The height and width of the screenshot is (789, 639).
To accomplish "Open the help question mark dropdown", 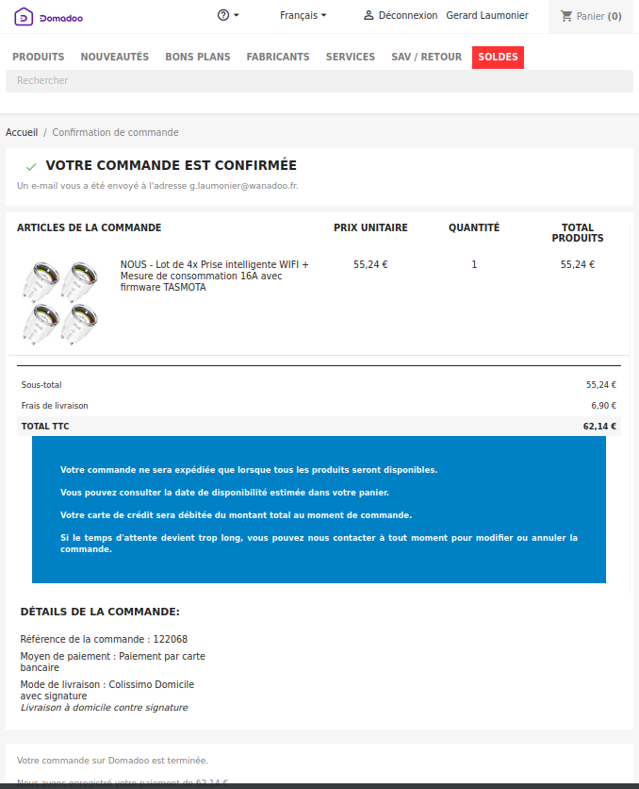I will pyautogui.click(x=228, y=15).
